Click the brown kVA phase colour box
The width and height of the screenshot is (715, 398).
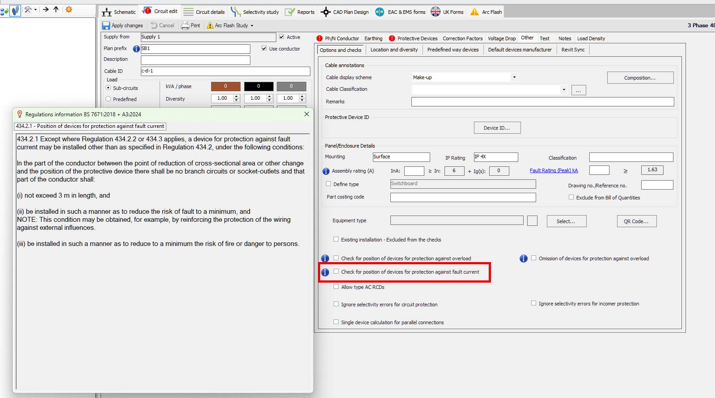225,86
